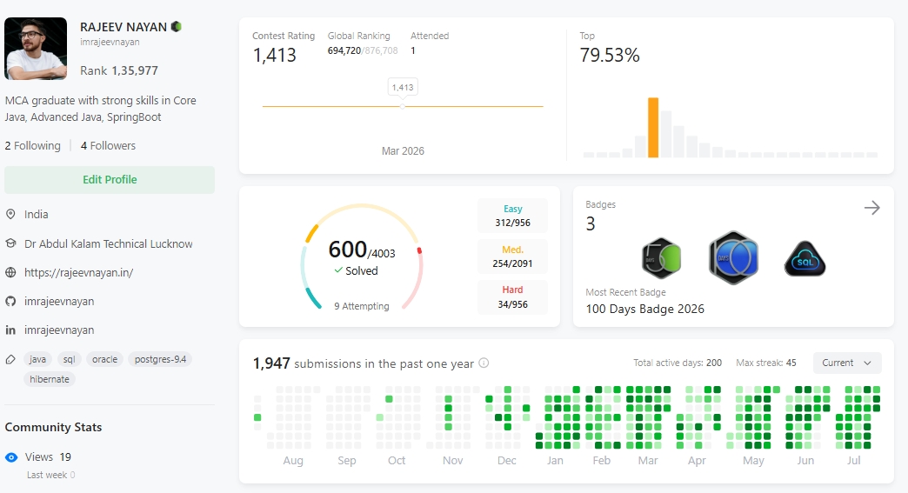
Task: Click the 100 Days Badge 2026 label
Action: [x=645, y=309]
